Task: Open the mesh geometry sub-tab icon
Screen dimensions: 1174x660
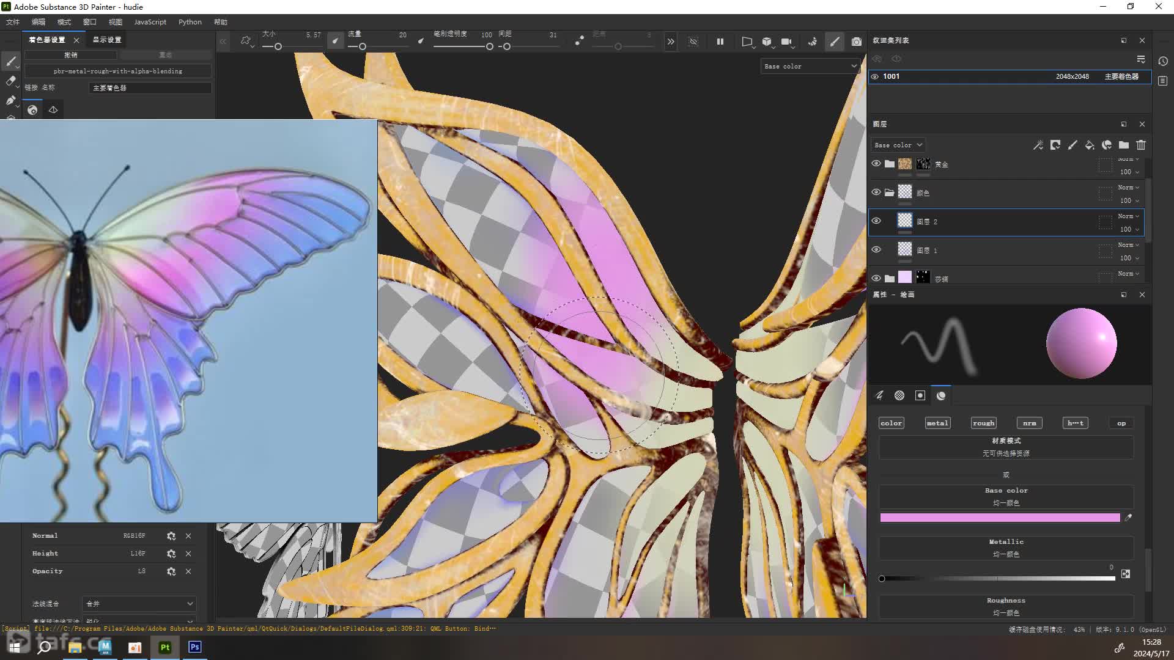Action: click(53, 110)
